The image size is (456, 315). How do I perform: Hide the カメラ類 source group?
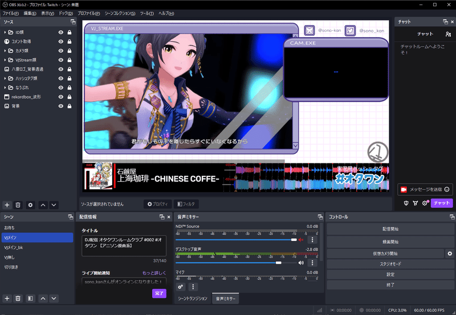click(61, 51)
